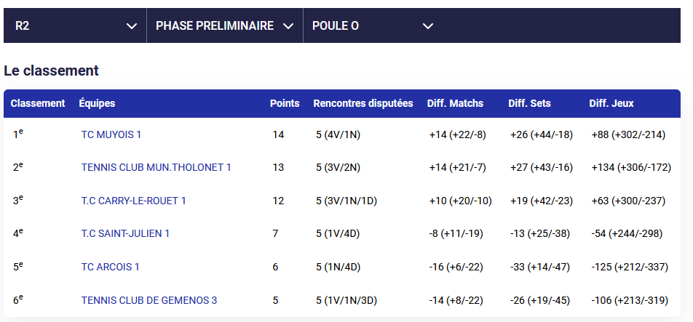693x322 pixels.
Task: Click the R2 dropdown chevron arrow
Action: (x=132, y=26)
